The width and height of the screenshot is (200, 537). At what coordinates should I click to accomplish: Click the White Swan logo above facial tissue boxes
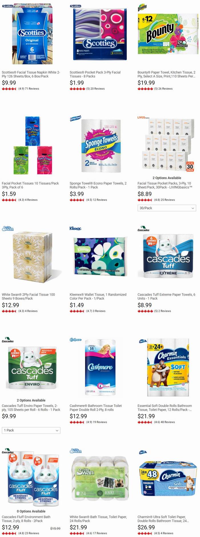pyautogui.click(x=8, y=229)
